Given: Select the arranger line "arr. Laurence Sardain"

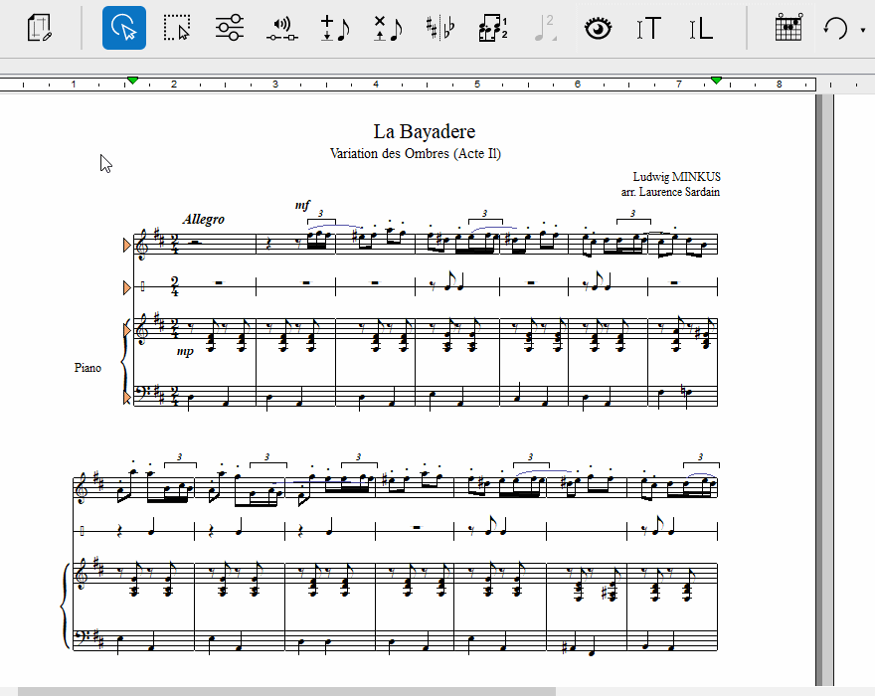Looking at the screenshot, I should 670,192.
